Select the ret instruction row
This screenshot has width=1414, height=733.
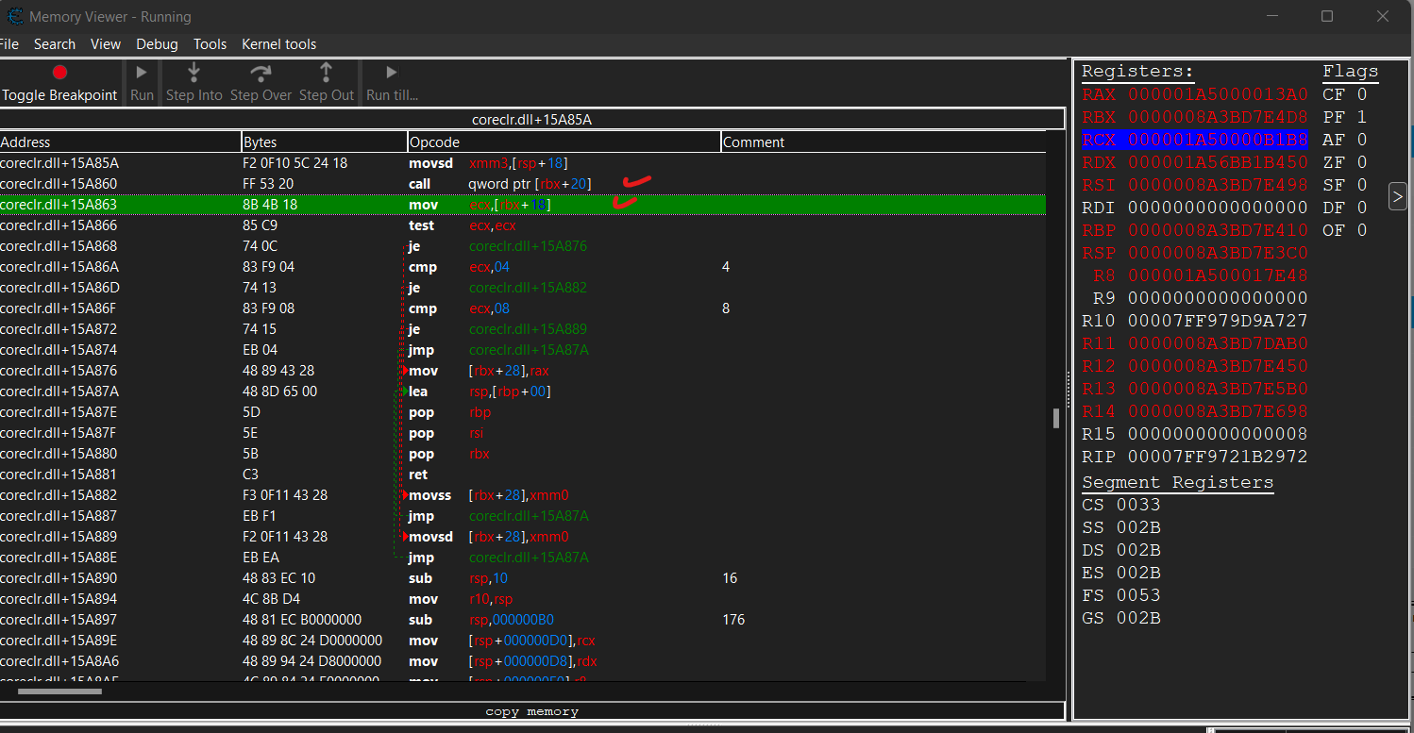(523, 475)
